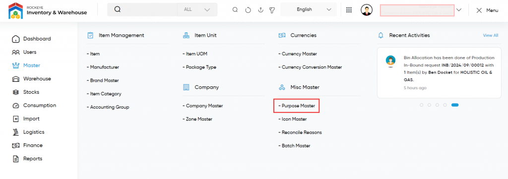508x179 pixels.
Task: Click the activity card user avatar
Action: (390, 60)
